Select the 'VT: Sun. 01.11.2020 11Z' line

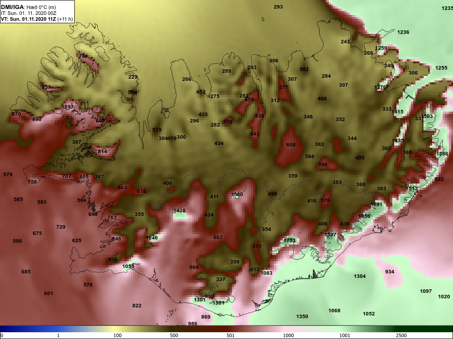[29, 19]
